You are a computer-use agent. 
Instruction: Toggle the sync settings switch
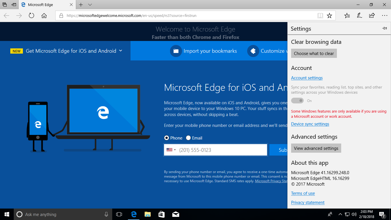click(297, 101)
